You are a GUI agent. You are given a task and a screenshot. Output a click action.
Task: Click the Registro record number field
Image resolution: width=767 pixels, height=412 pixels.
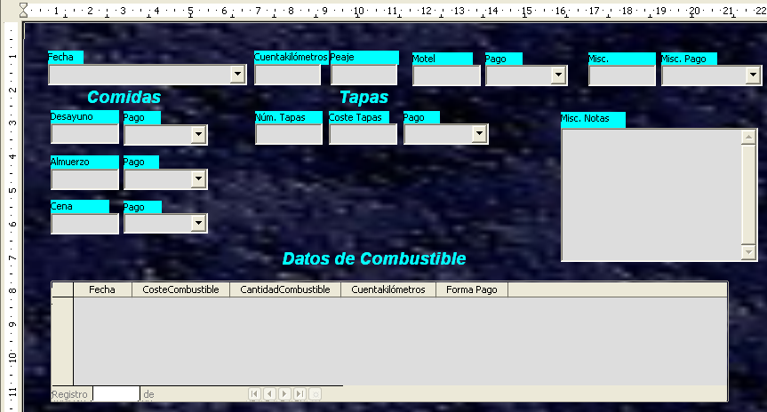[x=116, y=393]
